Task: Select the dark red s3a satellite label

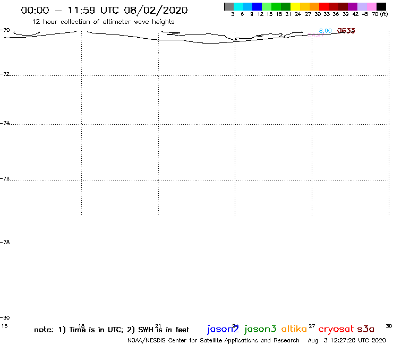Action: (x=366, y=329)
